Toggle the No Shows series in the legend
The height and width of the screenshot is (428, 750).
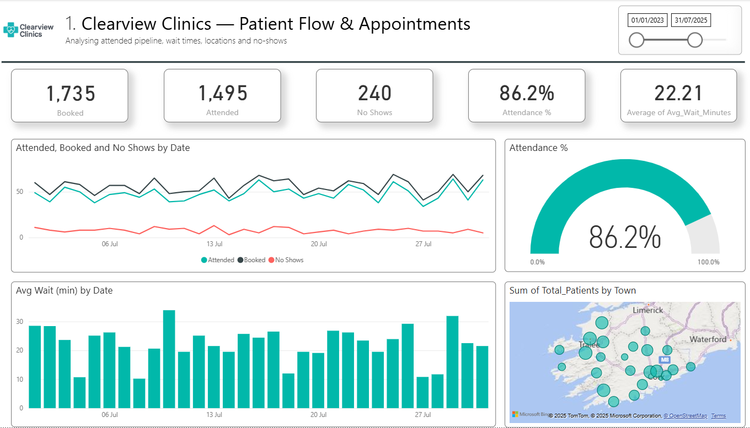tap(287, 259)
